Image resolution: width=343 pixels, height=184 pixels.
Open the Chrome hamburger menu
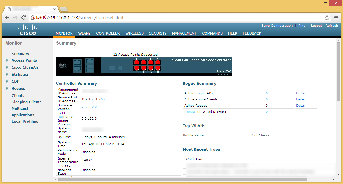click(336, 17)
